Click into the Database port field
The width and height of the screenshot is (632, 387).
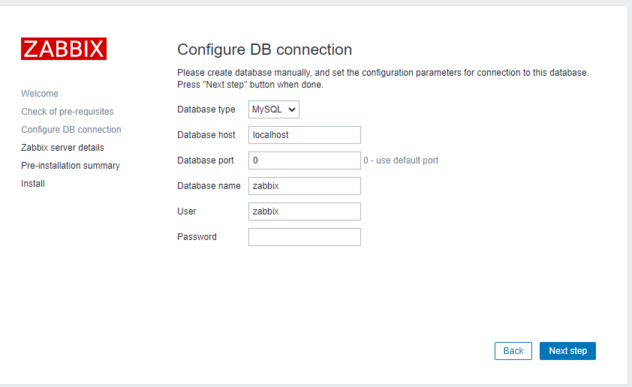tap(304, 160)
